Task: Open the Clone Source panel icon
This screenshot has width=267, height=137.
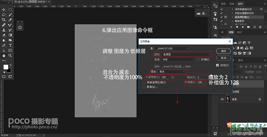Action: coord(215,27)
